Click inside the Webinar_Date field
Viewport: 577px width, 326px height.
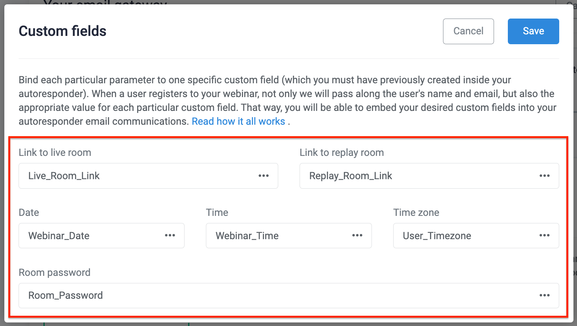coord(79,235)
